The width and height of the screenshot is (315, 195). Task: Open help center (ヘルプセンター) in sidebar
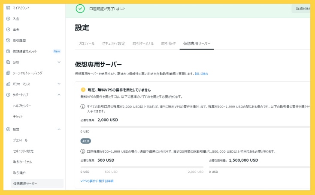pos(22,106)
